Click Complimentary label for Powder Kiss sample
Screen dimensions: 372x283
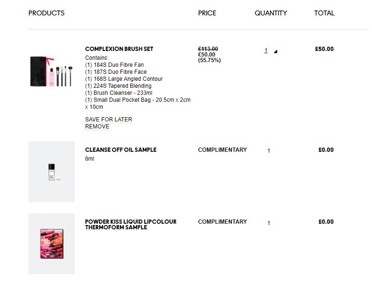(223, 222)
